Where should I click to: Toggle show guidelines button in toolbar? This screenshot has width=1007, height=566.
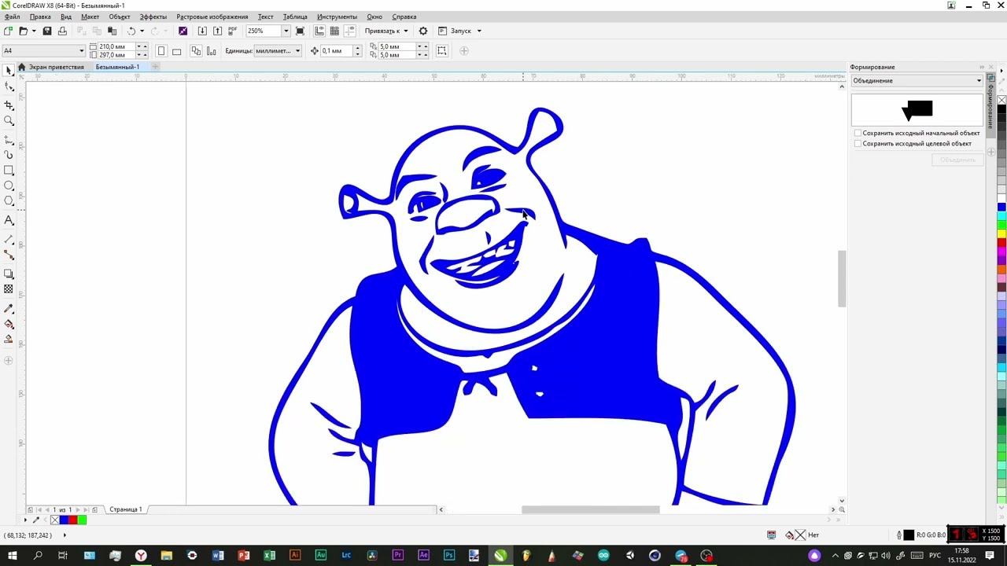(349, 31)
